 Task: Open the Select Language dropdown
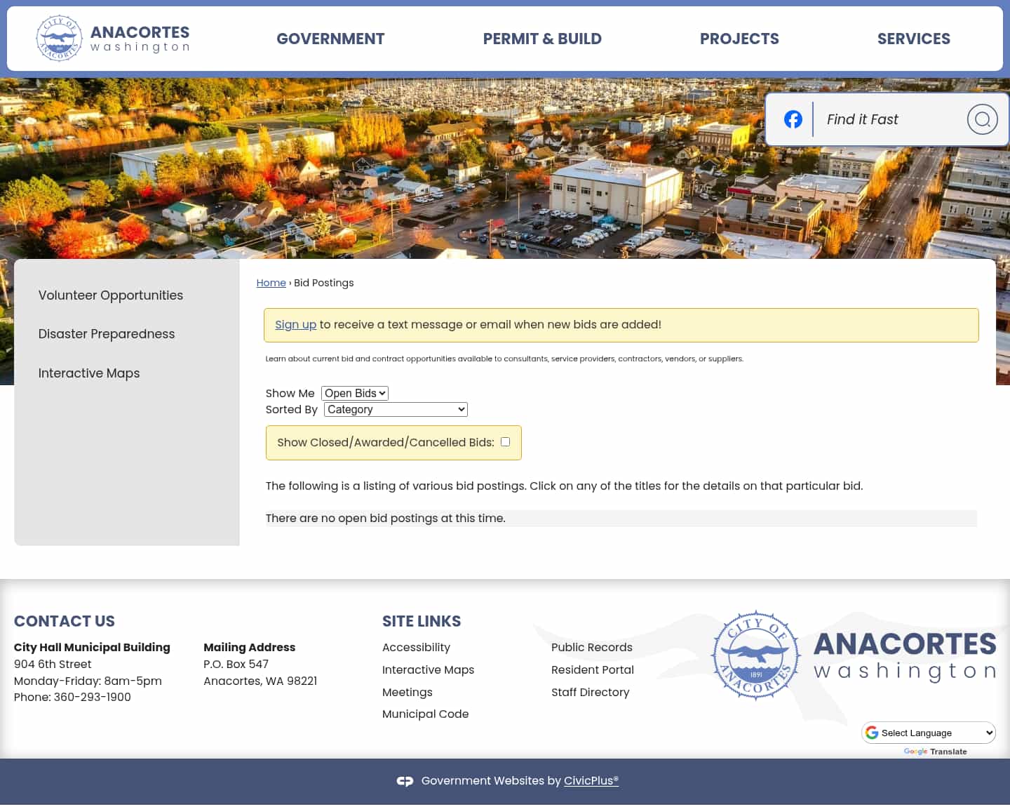click(929, 732)
